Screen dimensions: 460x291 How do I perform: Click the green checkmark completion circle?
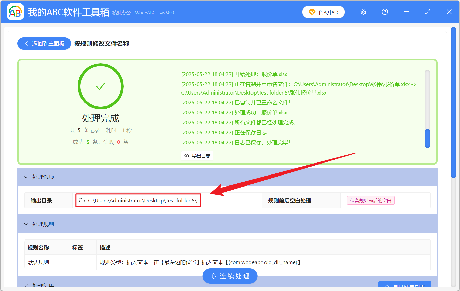tap(100, 86)
